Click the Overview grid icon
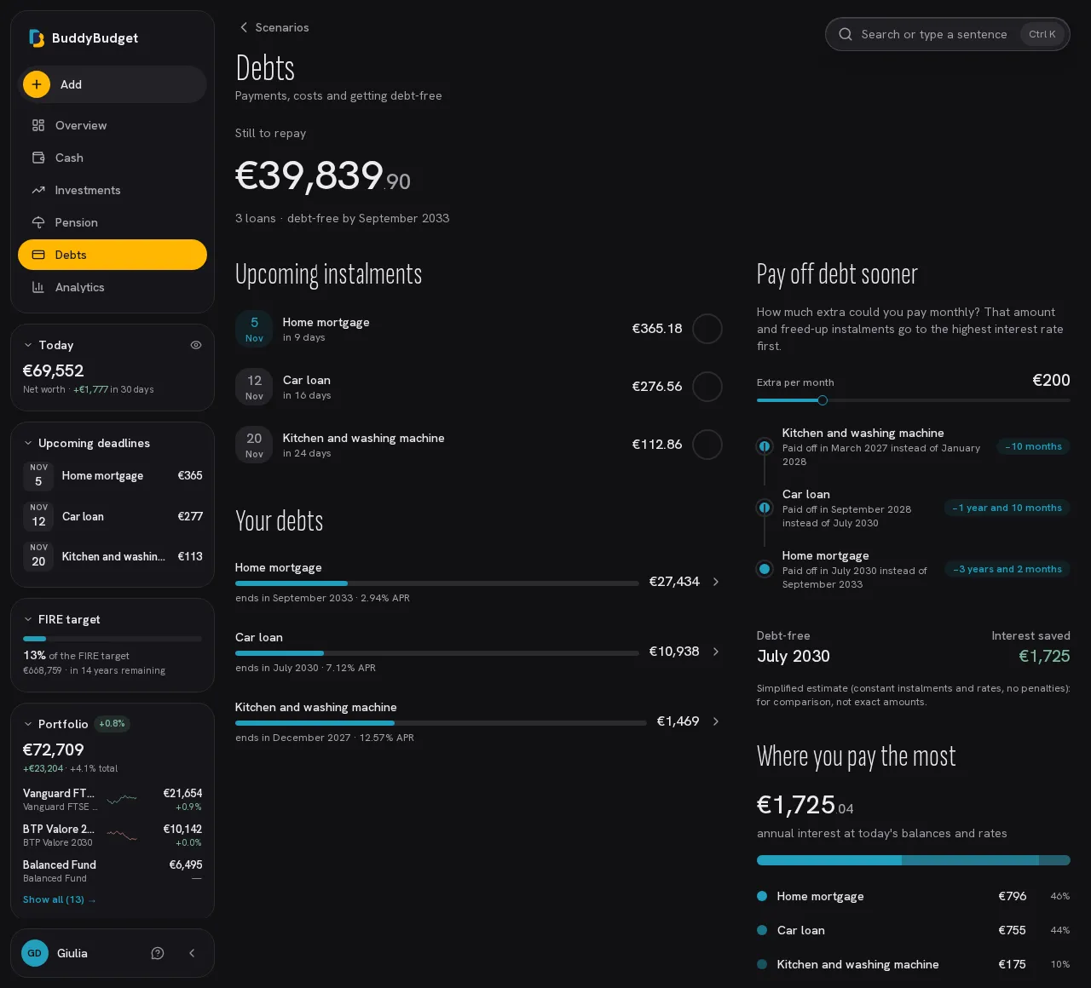Image resolution: width=1091 pixels, height=988 pixels. coord(38,125)
